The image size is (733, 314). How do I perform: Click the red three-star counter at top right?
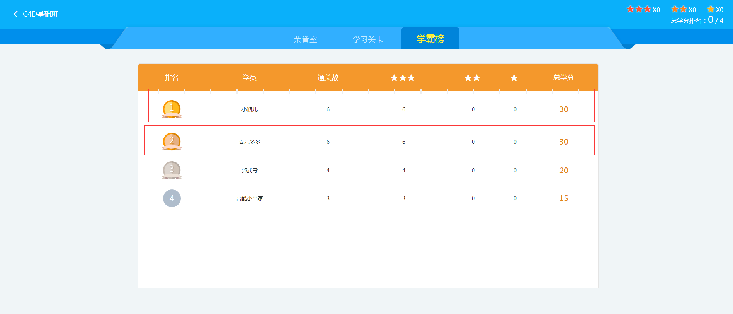643,9
